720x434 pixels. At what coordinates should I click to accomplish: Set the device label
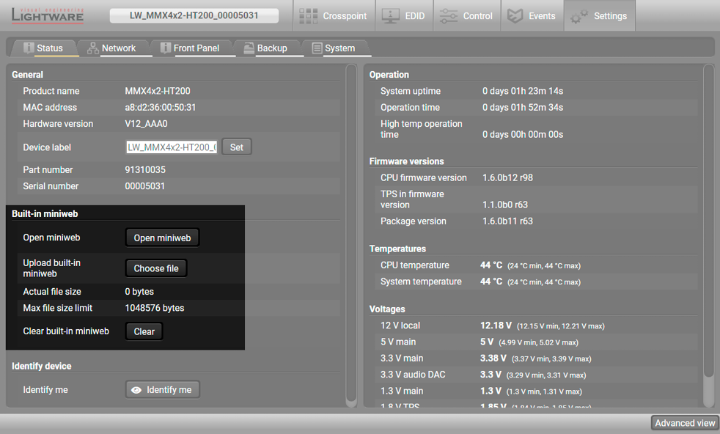coord(237,147)
